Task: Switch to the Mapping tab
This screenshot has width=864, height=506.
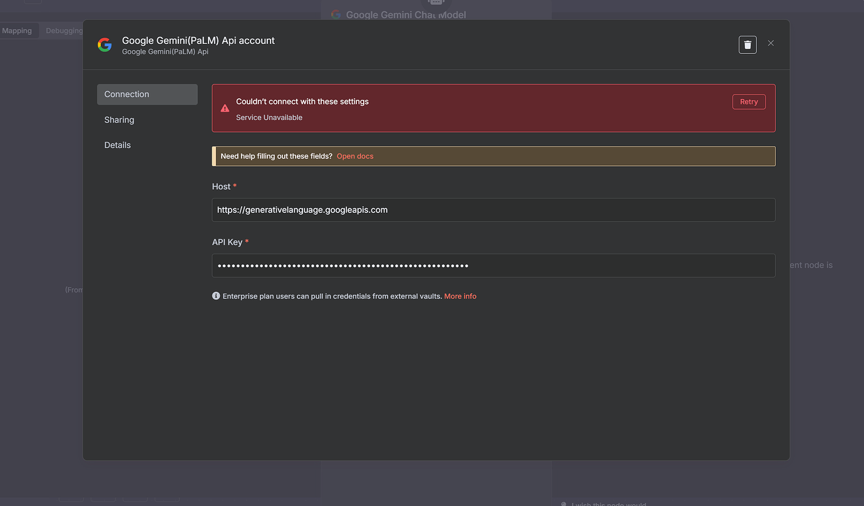Action: point(18,30)
